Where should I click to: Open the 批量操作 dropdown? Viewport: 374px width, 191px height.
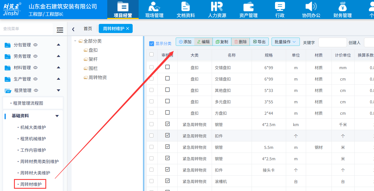[x=286, y=42]
